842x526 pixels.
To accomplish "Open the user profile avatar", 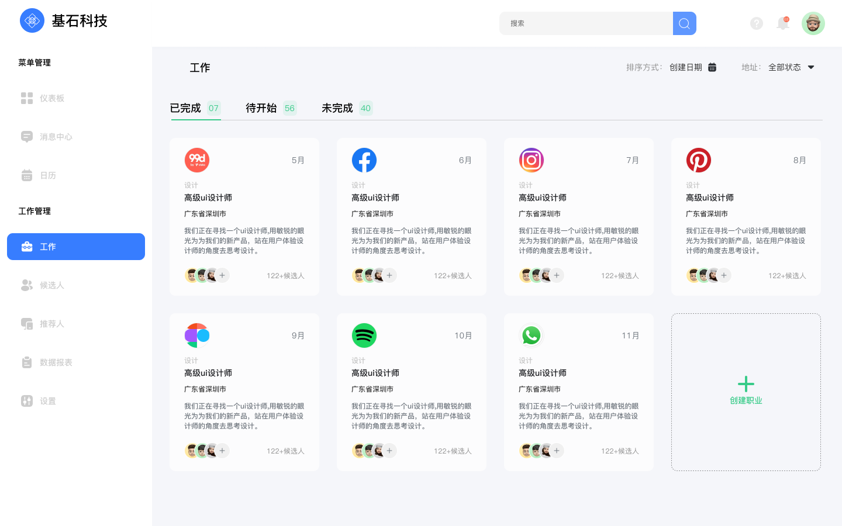I will click(x=813, y=23).
